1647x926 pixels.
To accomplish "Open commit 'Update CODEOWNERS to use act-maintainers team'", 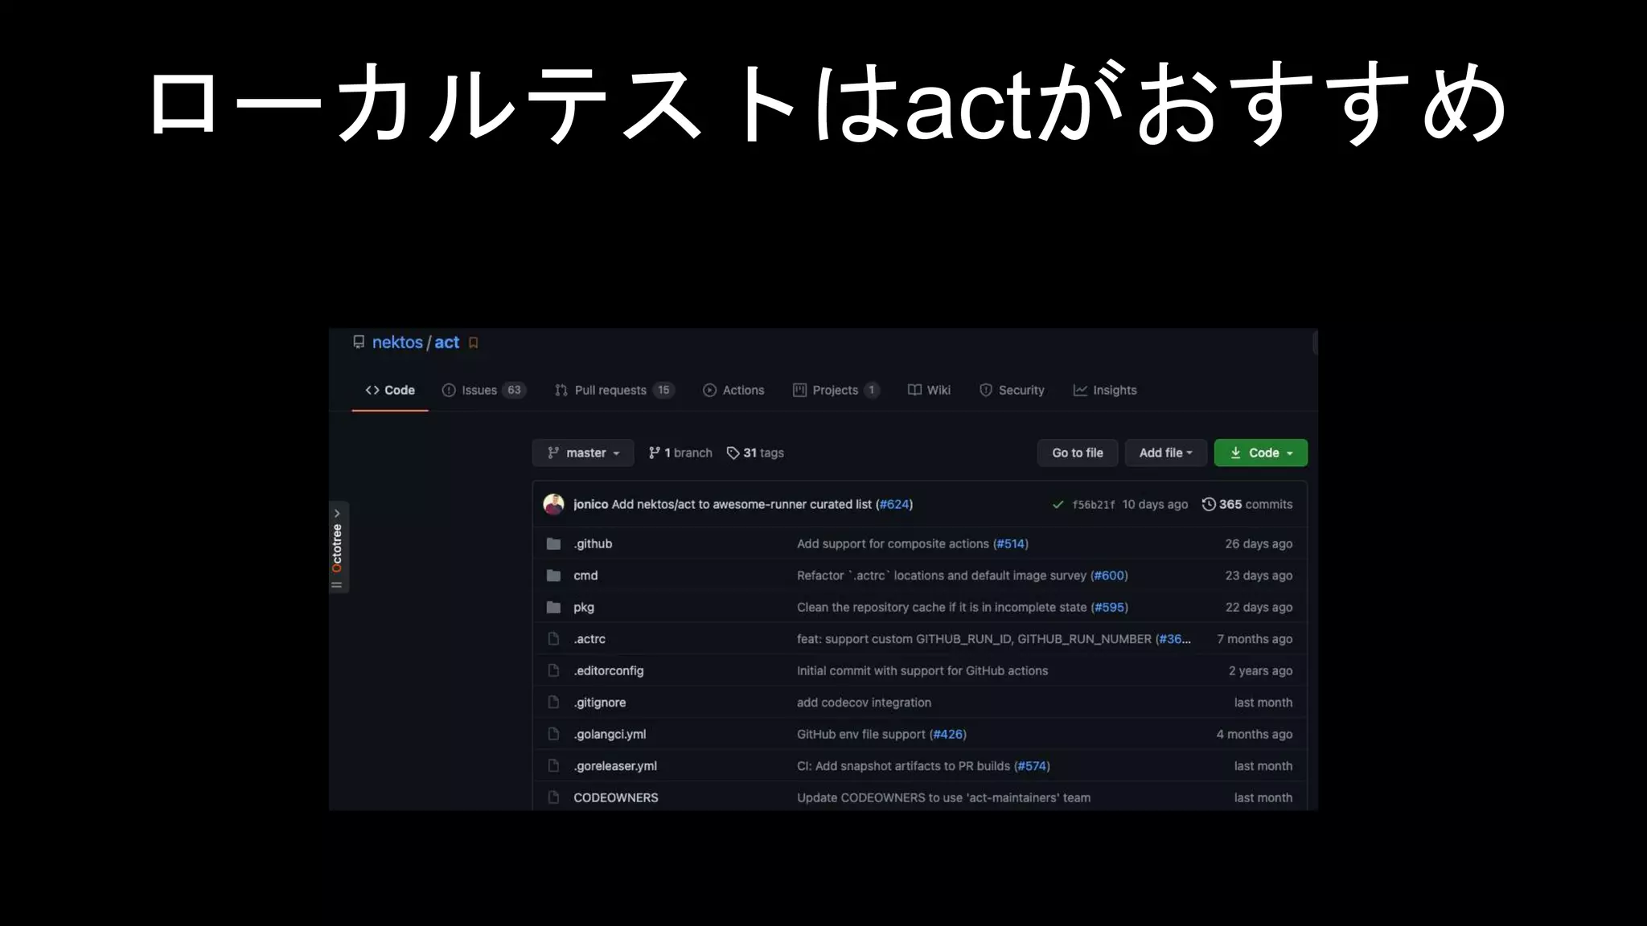I will click(943, 797).
